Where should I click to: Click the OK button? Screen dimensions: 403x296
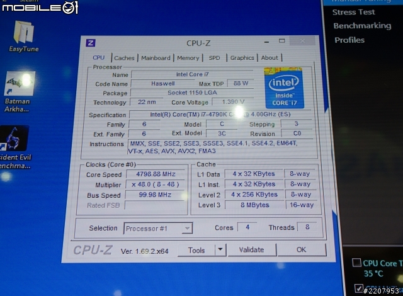click(302, 249)
